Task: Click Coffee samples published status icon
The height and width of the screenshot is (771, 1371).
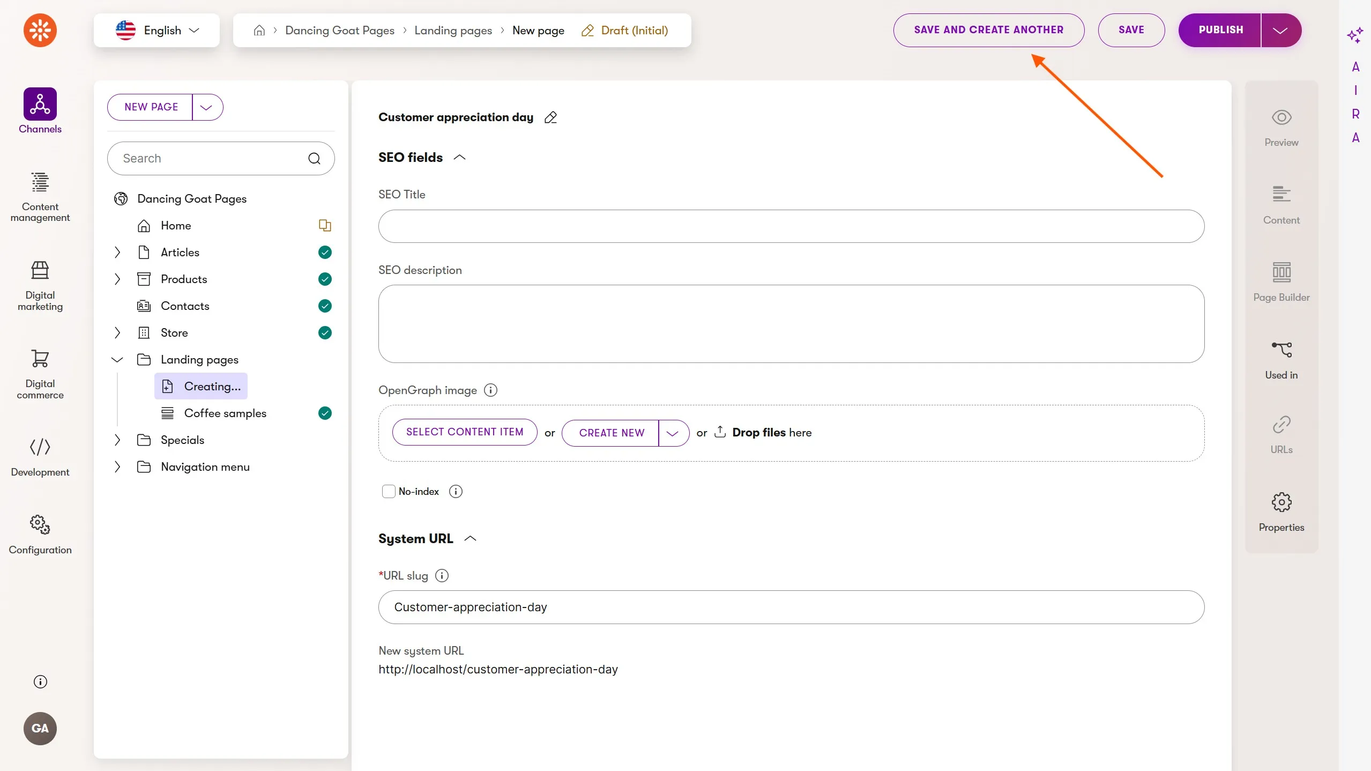Action: coord(325,413)
